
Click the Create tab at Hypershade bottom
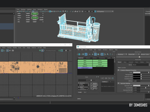click(80, 92)
